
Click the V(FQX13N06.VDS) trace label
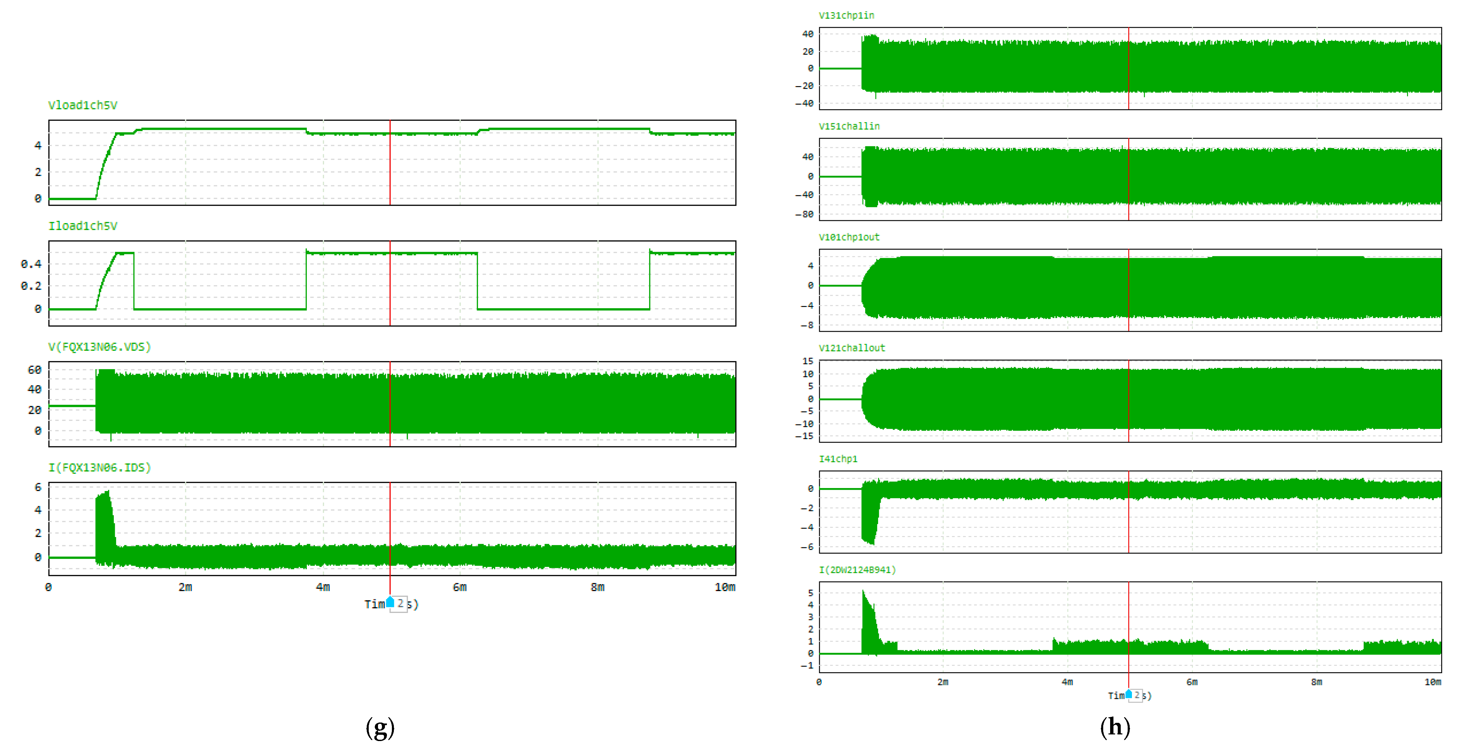pos(100,347)
